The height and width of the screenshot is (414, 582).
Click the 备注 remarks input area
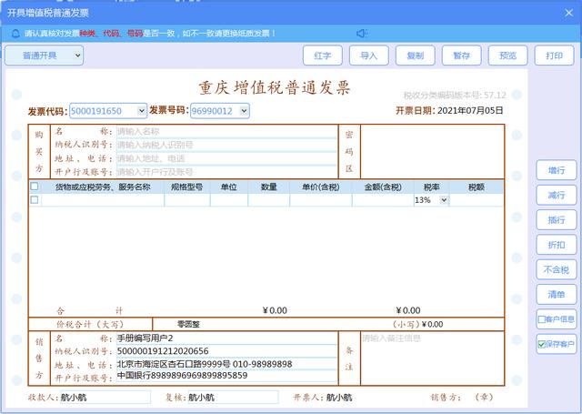pos(433,358)
